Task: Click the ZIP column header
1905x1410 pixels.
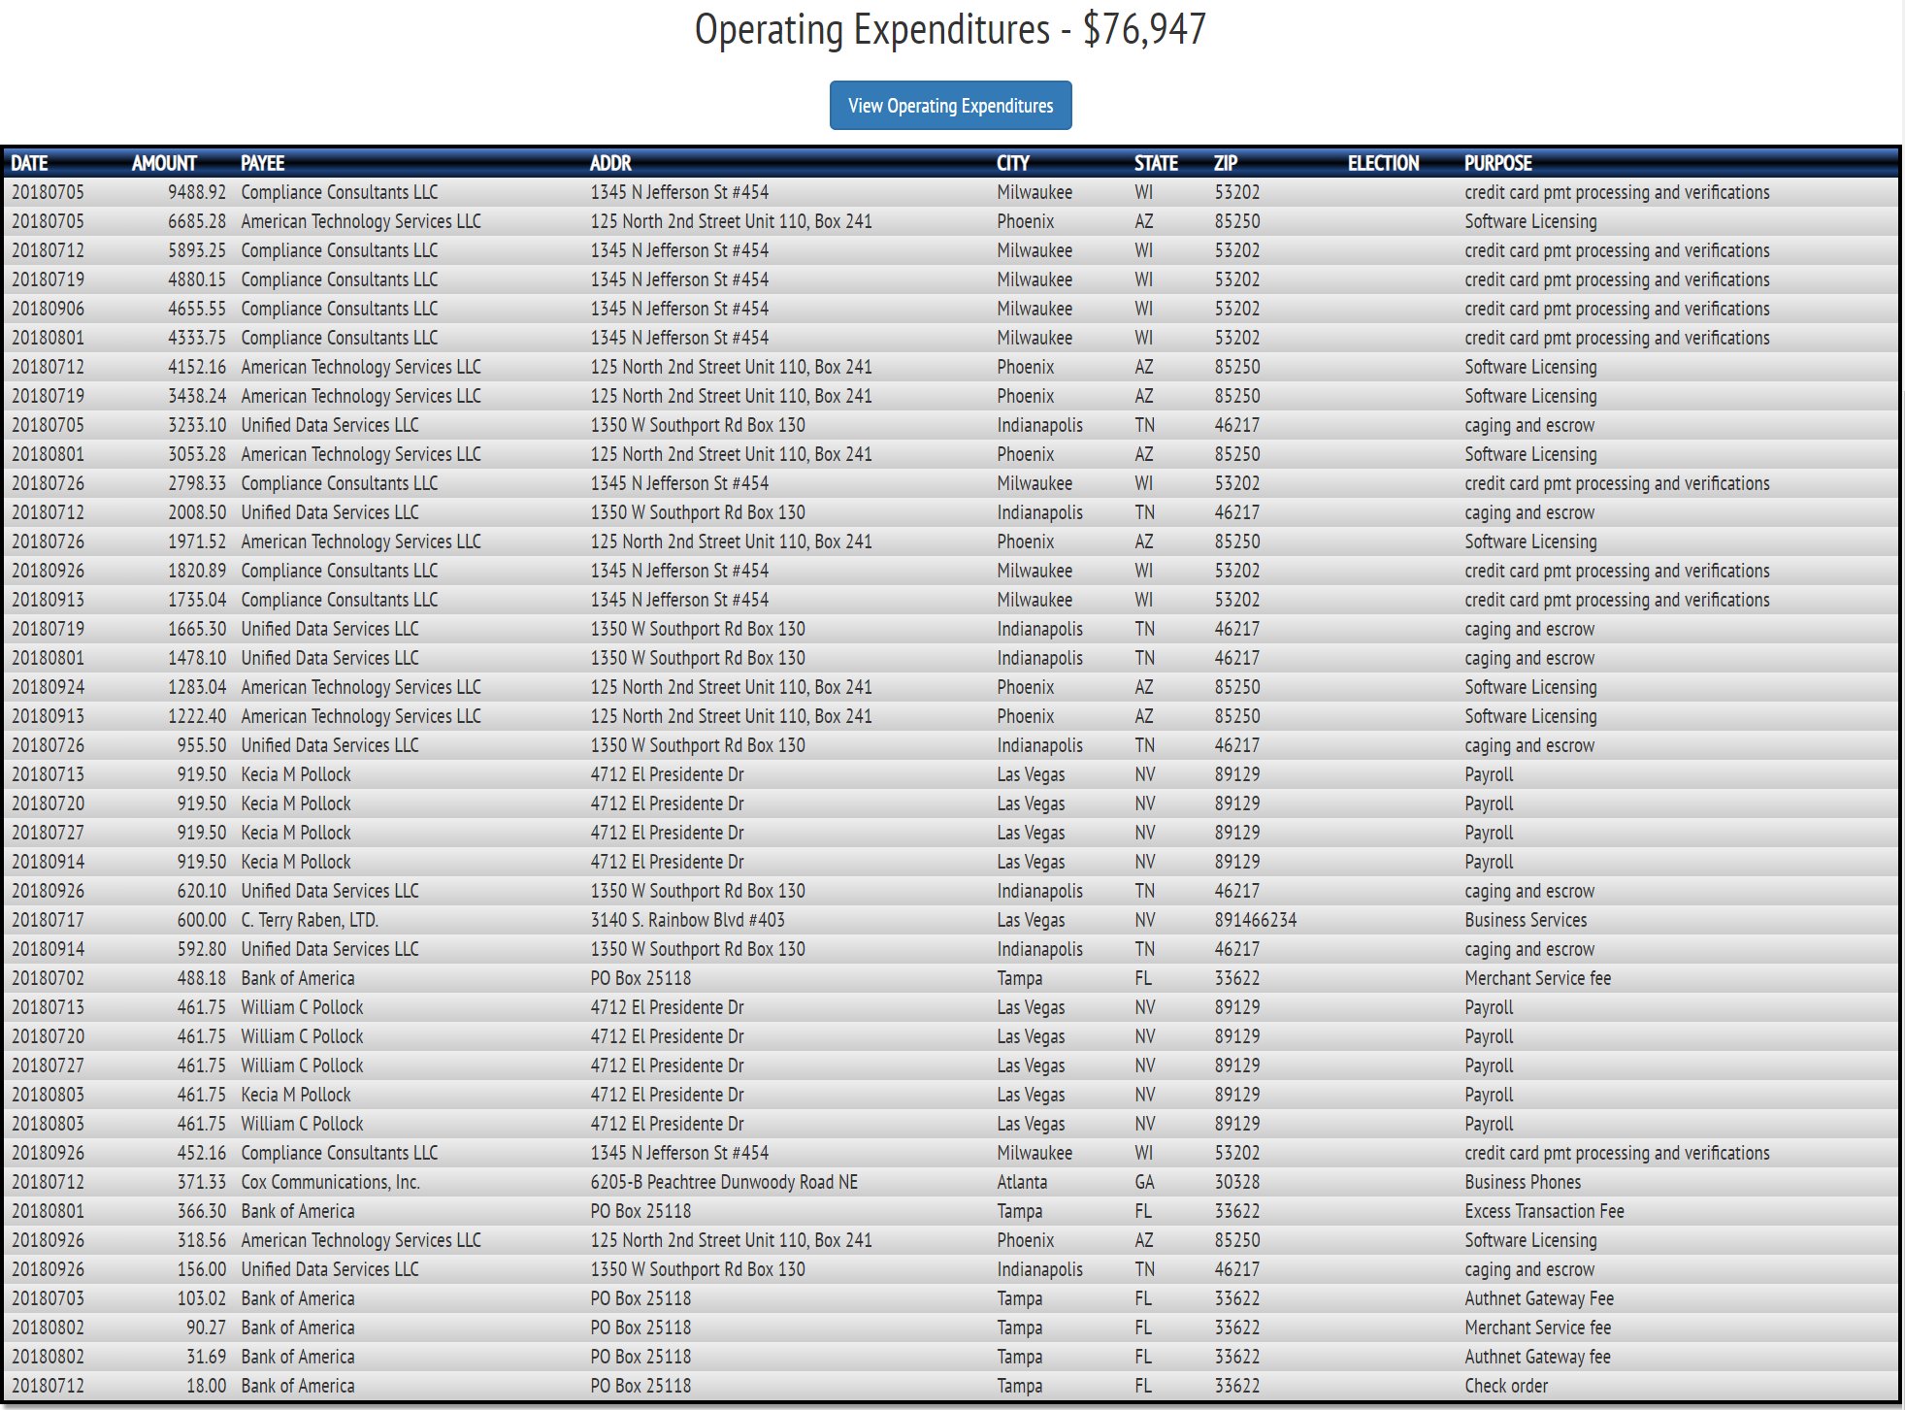Action: (1226, 163)
